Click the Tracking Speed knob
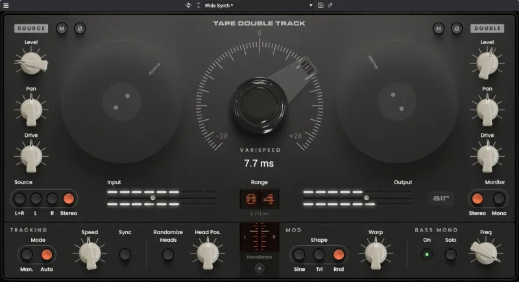The image size is (519, 282). click(x=90, y=253)
